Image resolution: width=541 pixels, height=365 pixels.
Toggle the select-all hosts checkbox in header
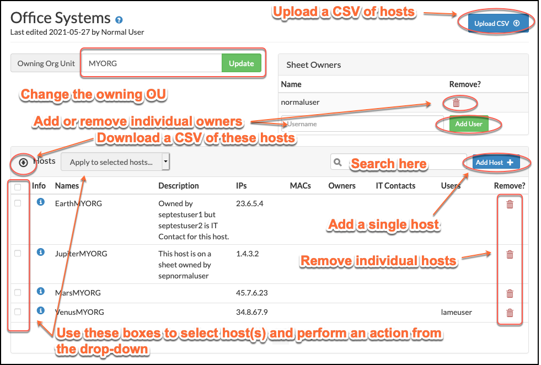click(x=18, y=187)
